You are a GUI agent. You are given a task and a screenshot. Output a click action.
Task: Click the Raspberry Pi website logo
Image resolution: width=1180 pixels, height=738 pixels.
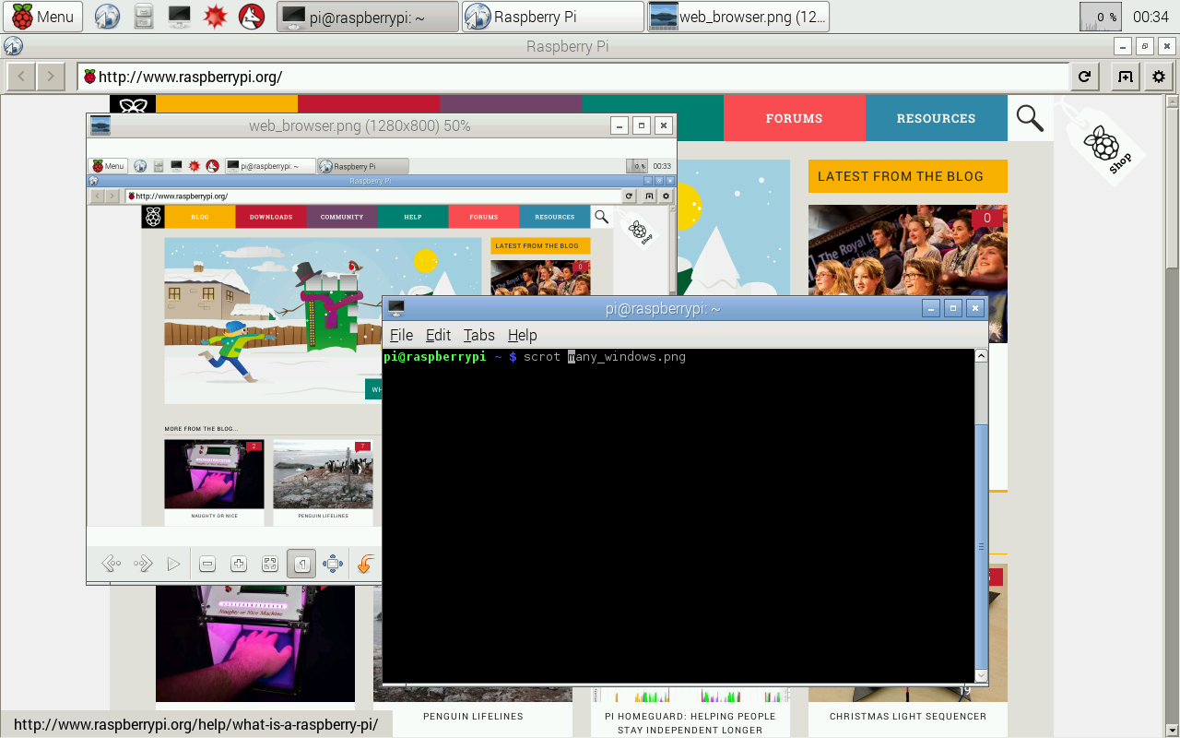pos(135,104)
